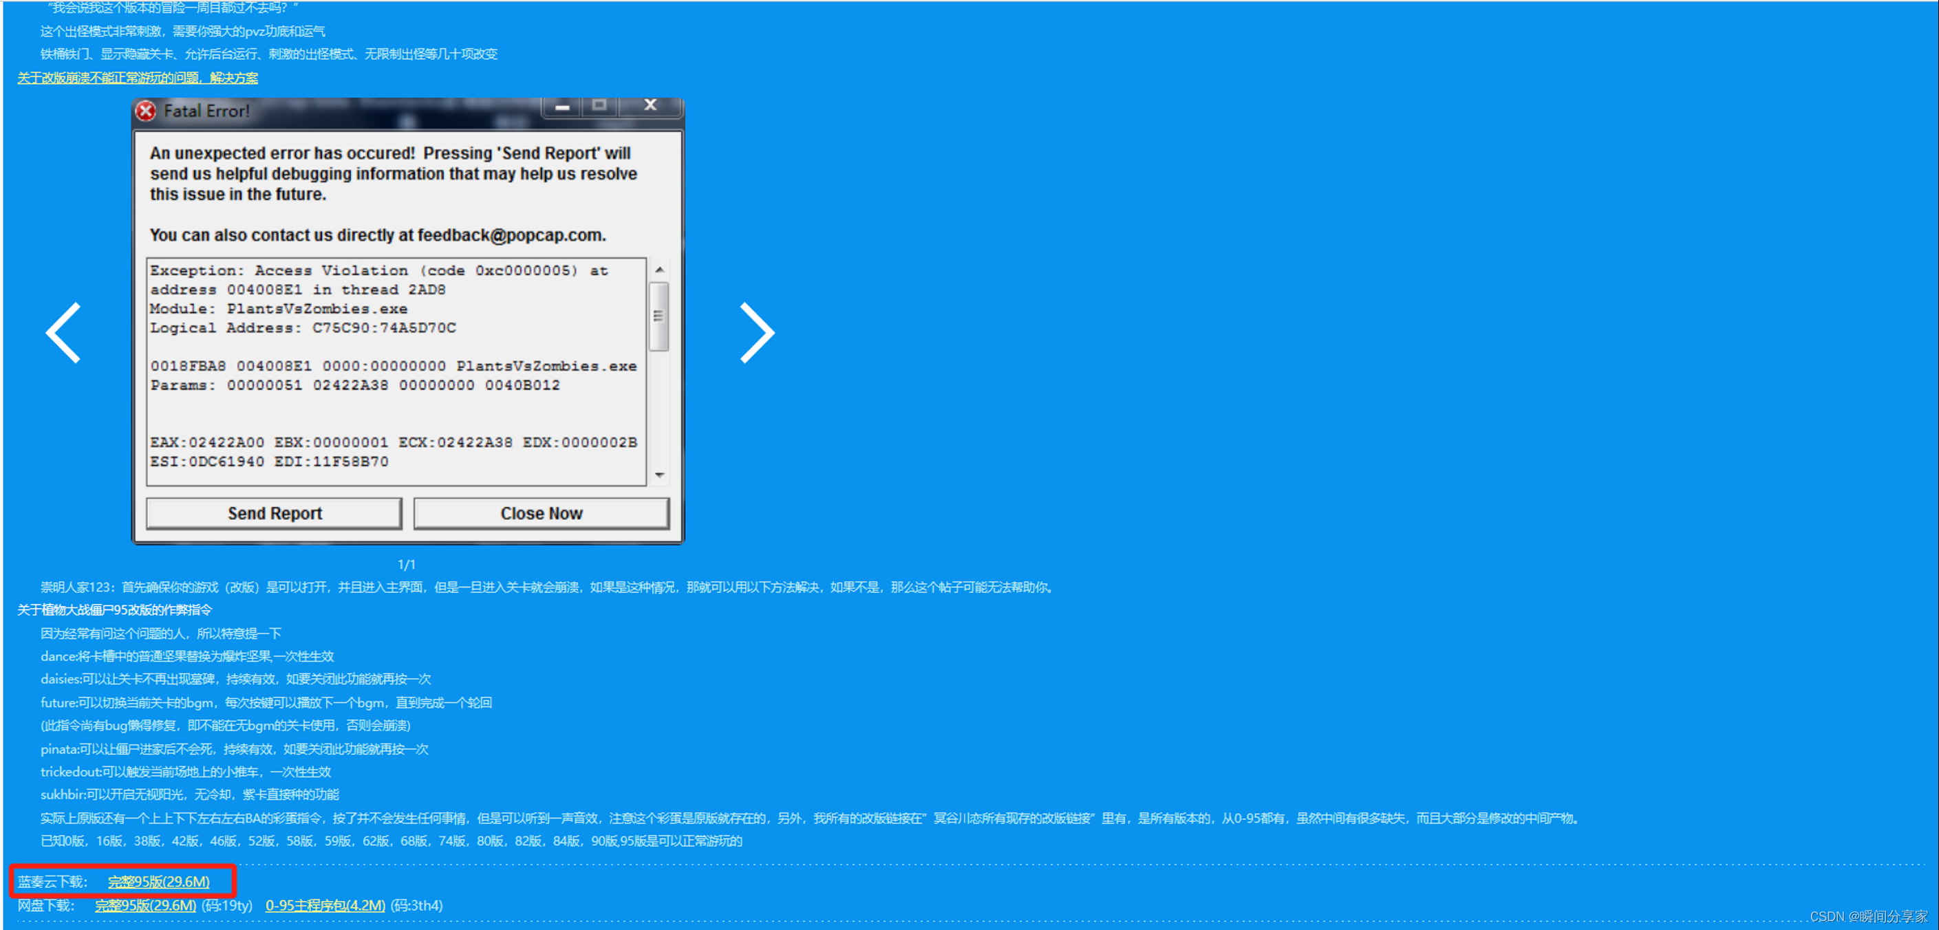Viewport: 1939px width, 930px height.
Task: Click the exception details scrollbar thumb
Action: [x=658, y=316]
